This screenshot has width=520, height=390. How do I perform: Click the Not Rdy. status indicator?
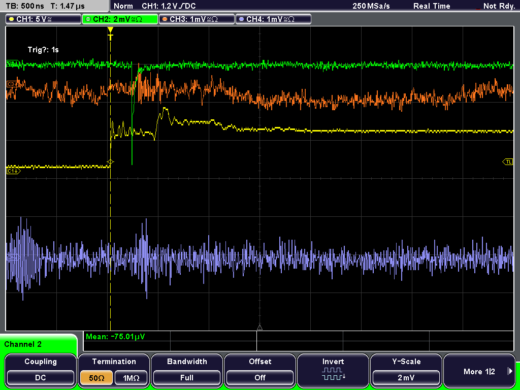(499, 6)
